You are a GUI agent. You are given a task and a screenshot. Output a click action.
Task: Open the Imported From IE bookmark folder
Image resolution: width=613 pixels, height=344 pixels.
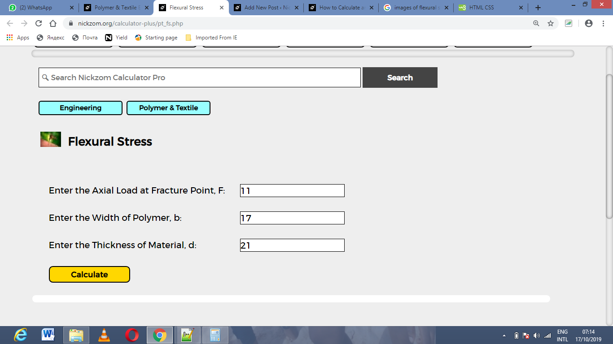(x=211, y=38)
